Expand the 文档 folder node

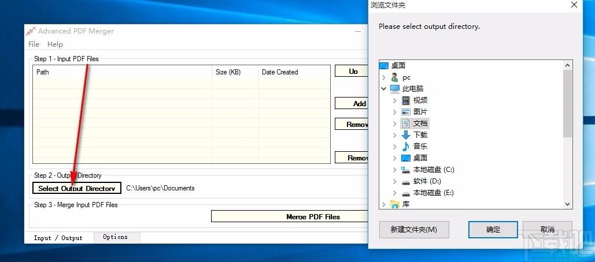[x=394, y=123]
